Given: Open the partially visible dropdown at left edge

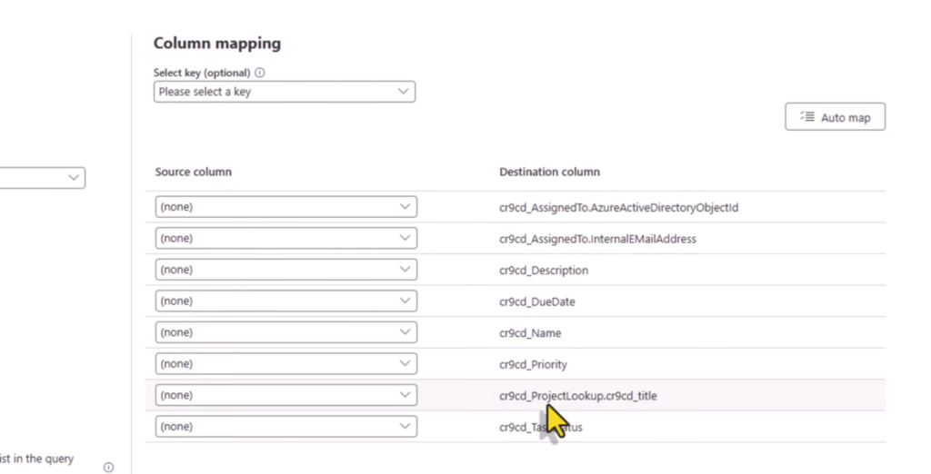Looking at the screenshot, I should pyautogui.click(x=42, y=177).
